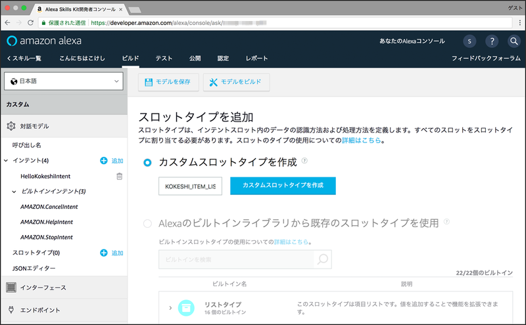Open the browser three-dot menu
526x325 pixels.
pos(519,23)
